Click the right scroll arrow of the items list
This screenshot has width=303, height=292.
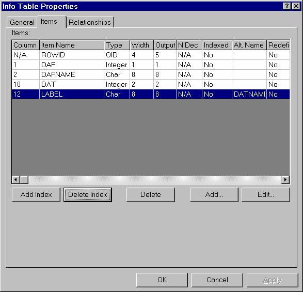point(285,180)
